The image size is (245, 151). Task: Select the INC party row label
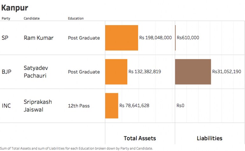point(6,106)
